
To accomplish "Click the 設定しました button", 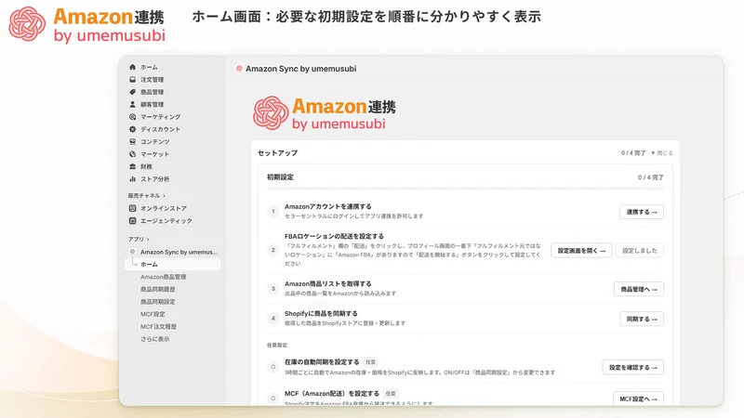I will coord(640,250).
